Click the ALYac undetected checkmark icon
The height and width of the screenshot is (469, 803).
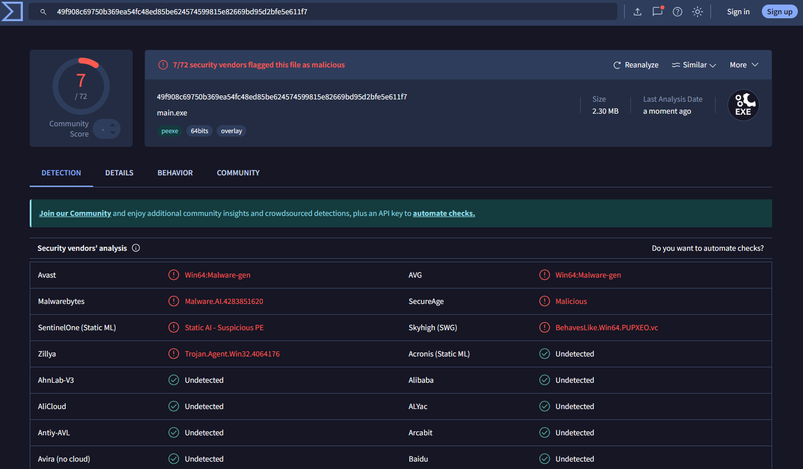[x=545, y=406]
